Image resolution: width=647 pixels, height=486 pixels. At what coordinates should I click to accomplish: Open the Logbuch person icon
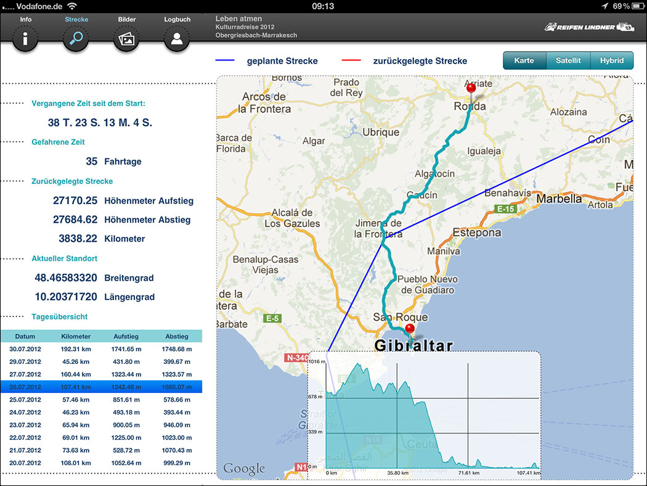point(177,39)
